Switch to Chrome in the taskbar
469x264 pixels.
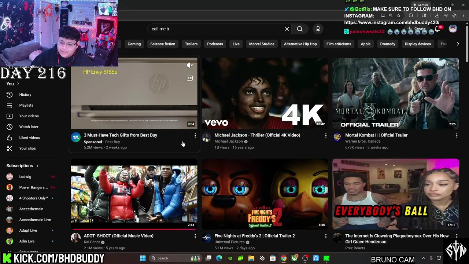[284, 258]
